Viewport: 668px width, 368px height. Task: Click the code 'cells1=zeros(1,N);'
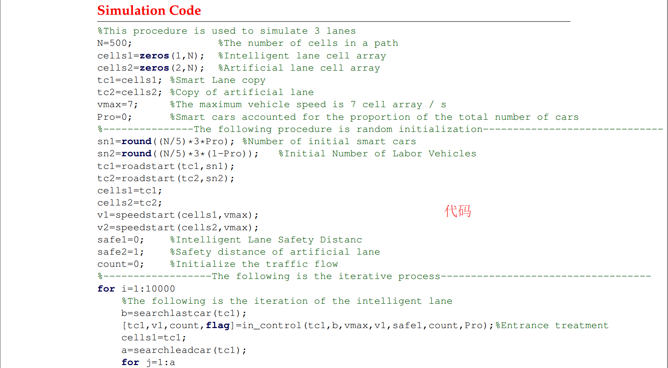click(x=151, y=56)
